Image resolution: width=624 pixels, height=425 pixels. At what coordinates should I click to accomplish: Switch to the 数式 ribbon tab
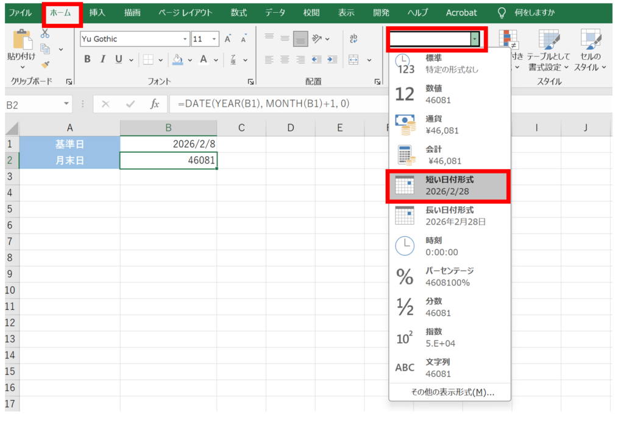(239, 12)
